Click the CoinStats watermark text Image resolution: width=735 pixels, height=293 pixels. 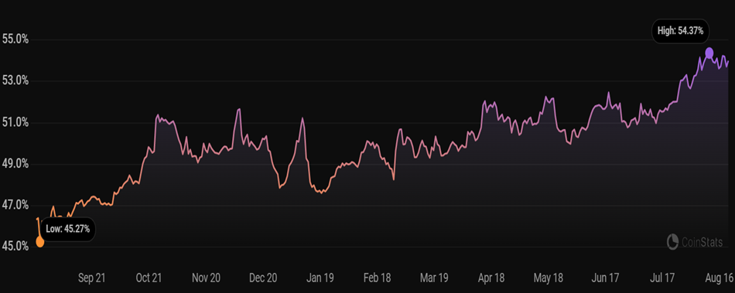pyautogui.click(x=702, y=241)
